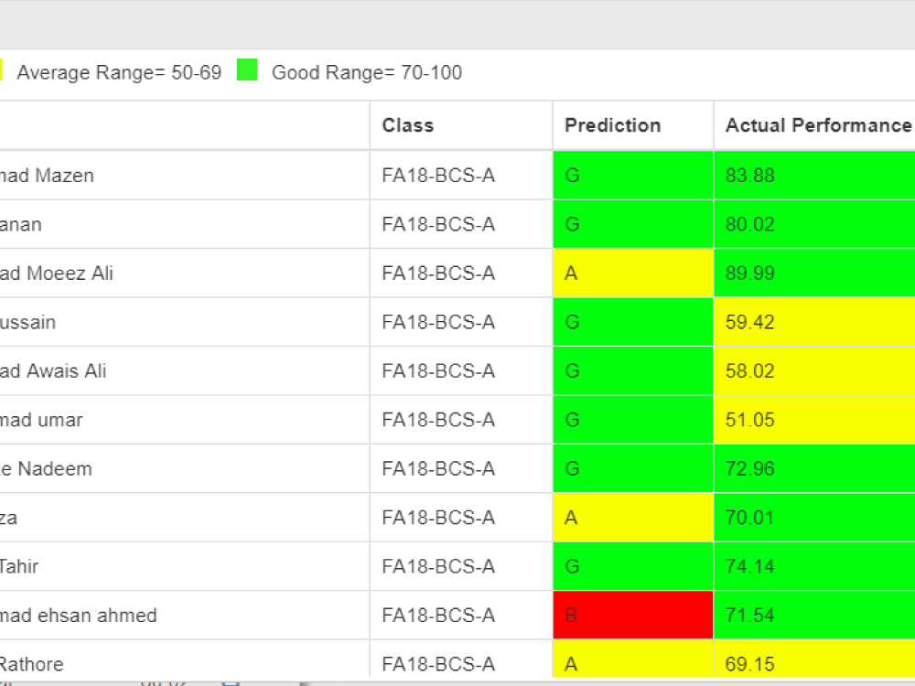Click the FA18-BCS-A class cell in Mazen's row
Screen dimensions: 915x686
461,175
